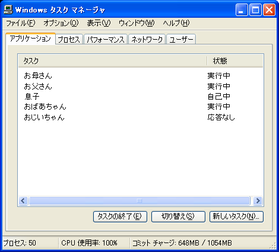The image size is (279, 252).
Task: Click the CPU 使用率: 100% status entry
Action: [x=89, y=243]
